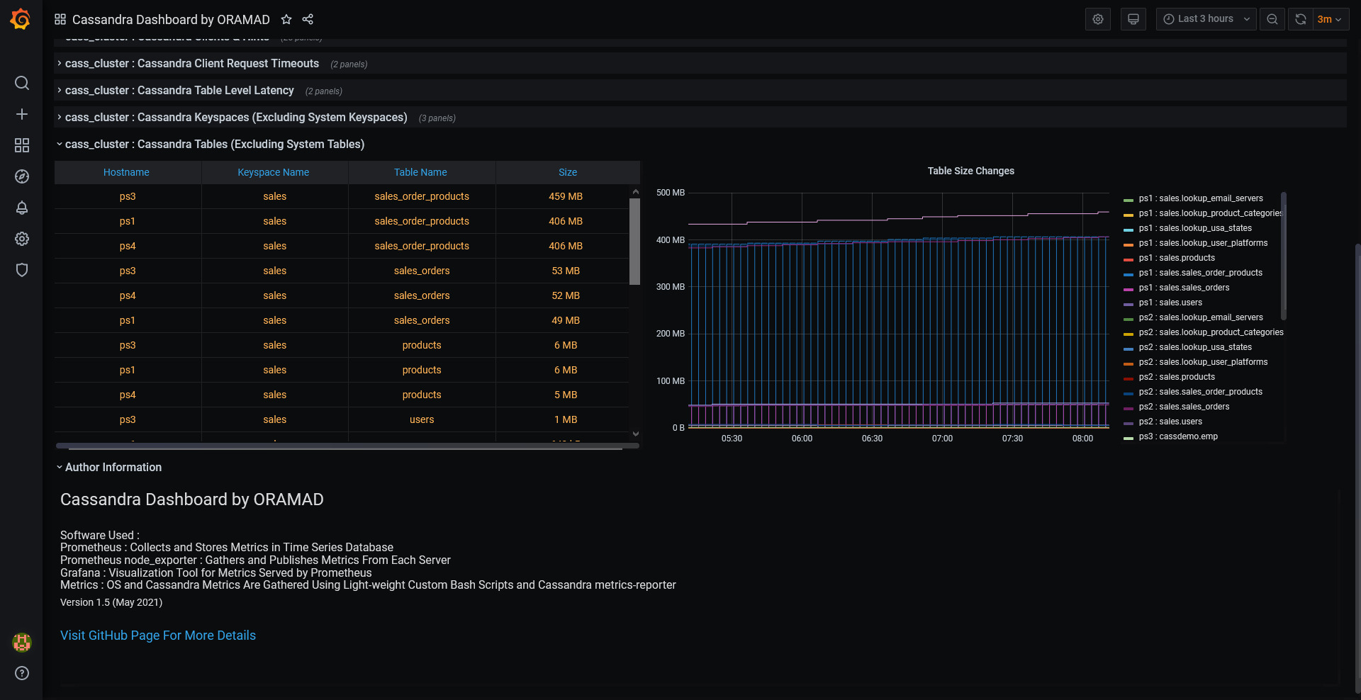Screen dimensions: 1361x700
Task: Click the Create plus icon in sidebar
Action: 22,114
